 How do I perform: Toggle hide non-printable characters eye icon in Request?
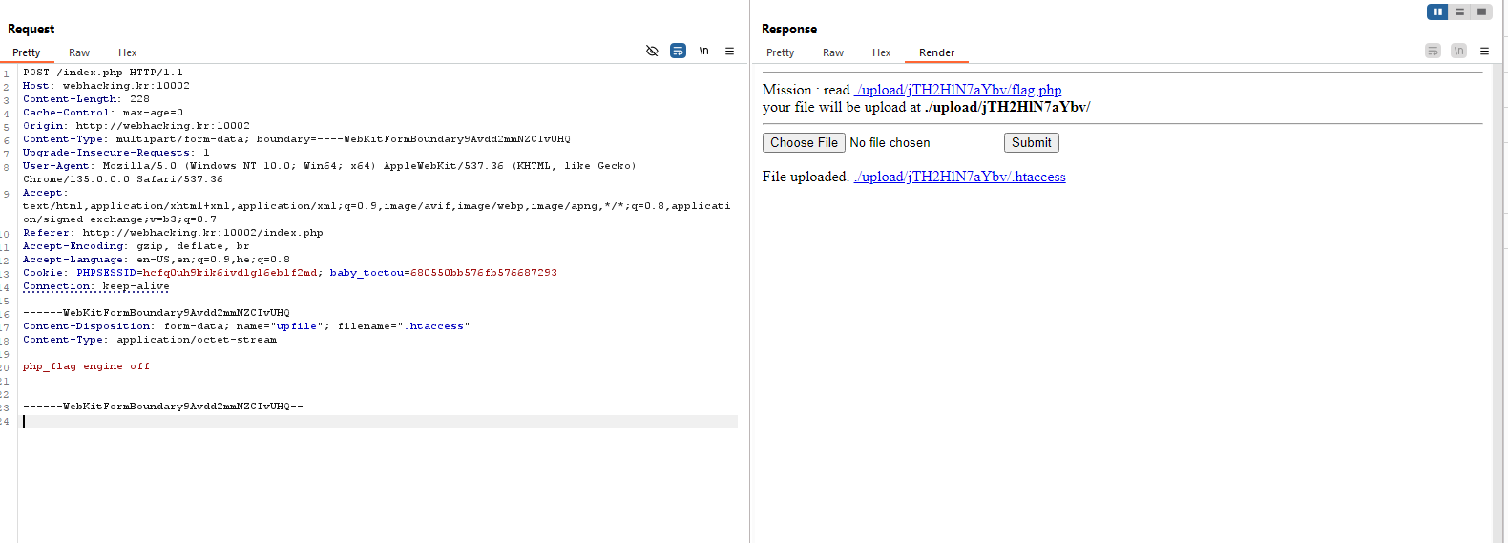tap(652, 52)
